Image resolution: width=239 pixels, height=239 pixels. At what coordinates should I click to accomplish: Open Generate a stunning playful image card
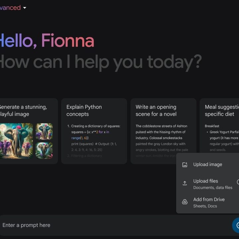click(x=29, y=131)
